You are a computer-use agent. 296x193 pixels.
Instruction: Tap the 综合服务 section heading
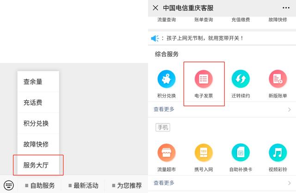[x=166, y=54]
